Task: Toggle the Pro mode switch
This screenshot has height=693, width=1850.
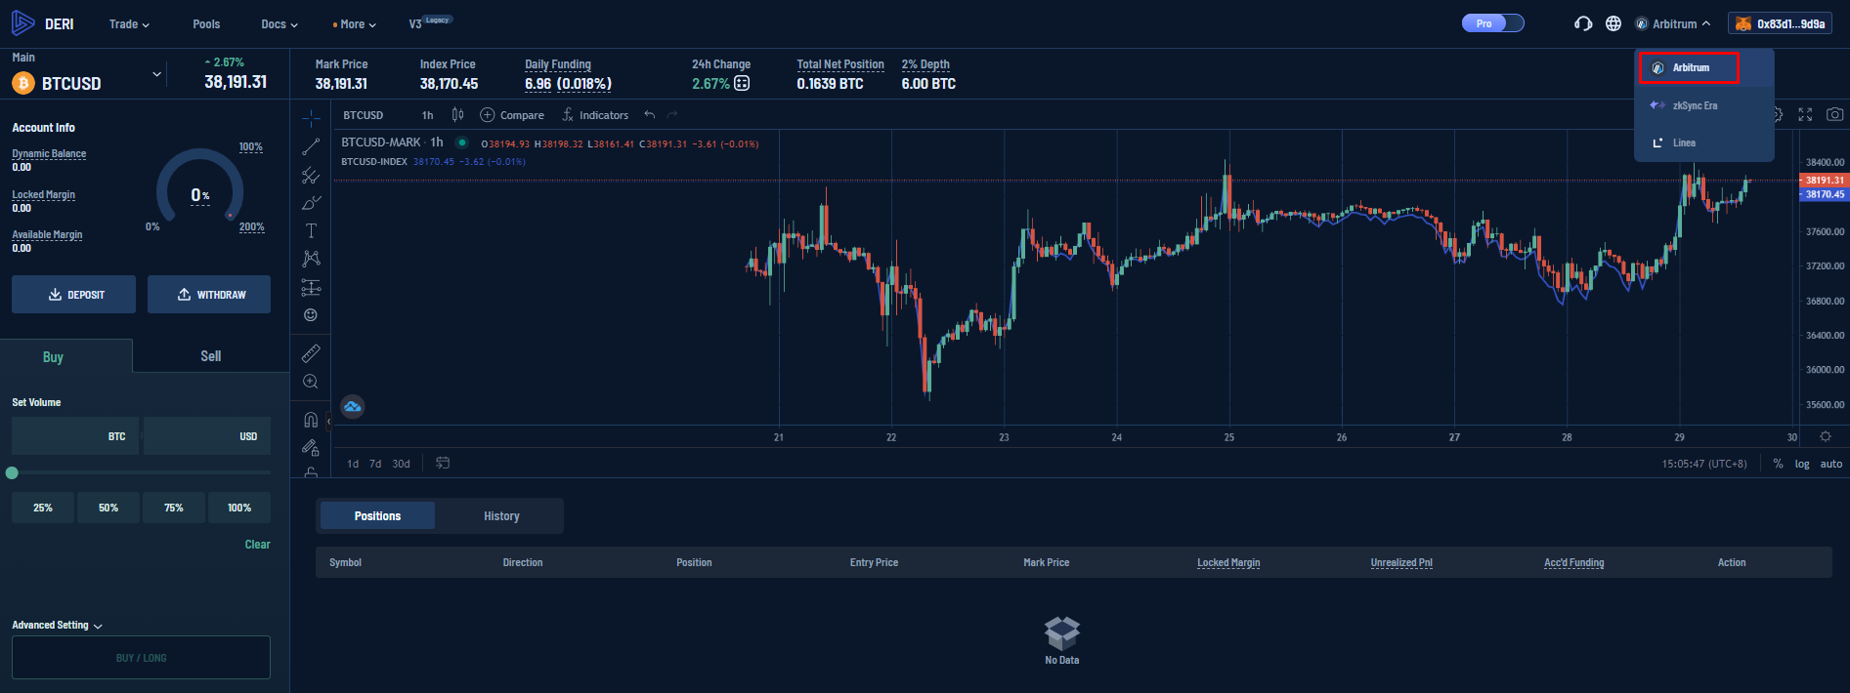Action: point(1492,23)
